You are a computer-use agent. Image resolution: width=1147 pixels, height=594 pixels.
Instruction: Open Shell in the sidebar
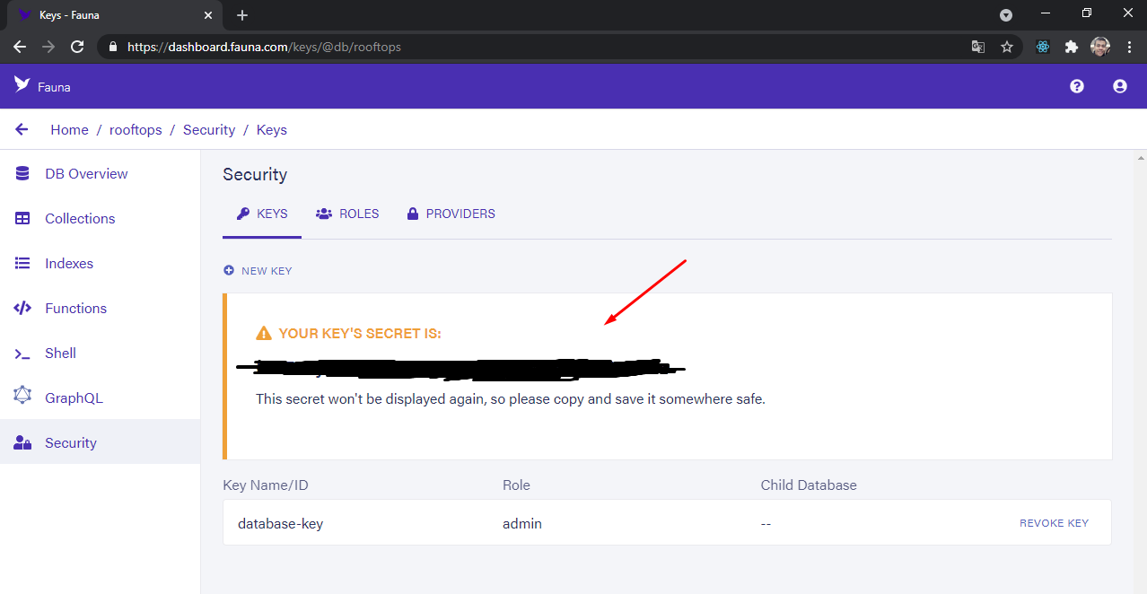click(x=100, y=353)
